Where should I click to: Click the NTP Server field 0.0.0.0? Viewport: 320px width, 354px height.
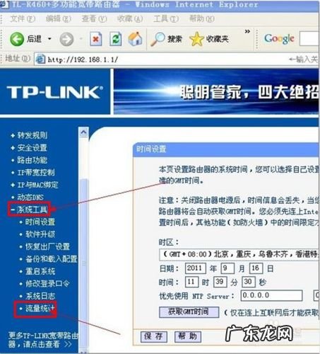[271, 295]
